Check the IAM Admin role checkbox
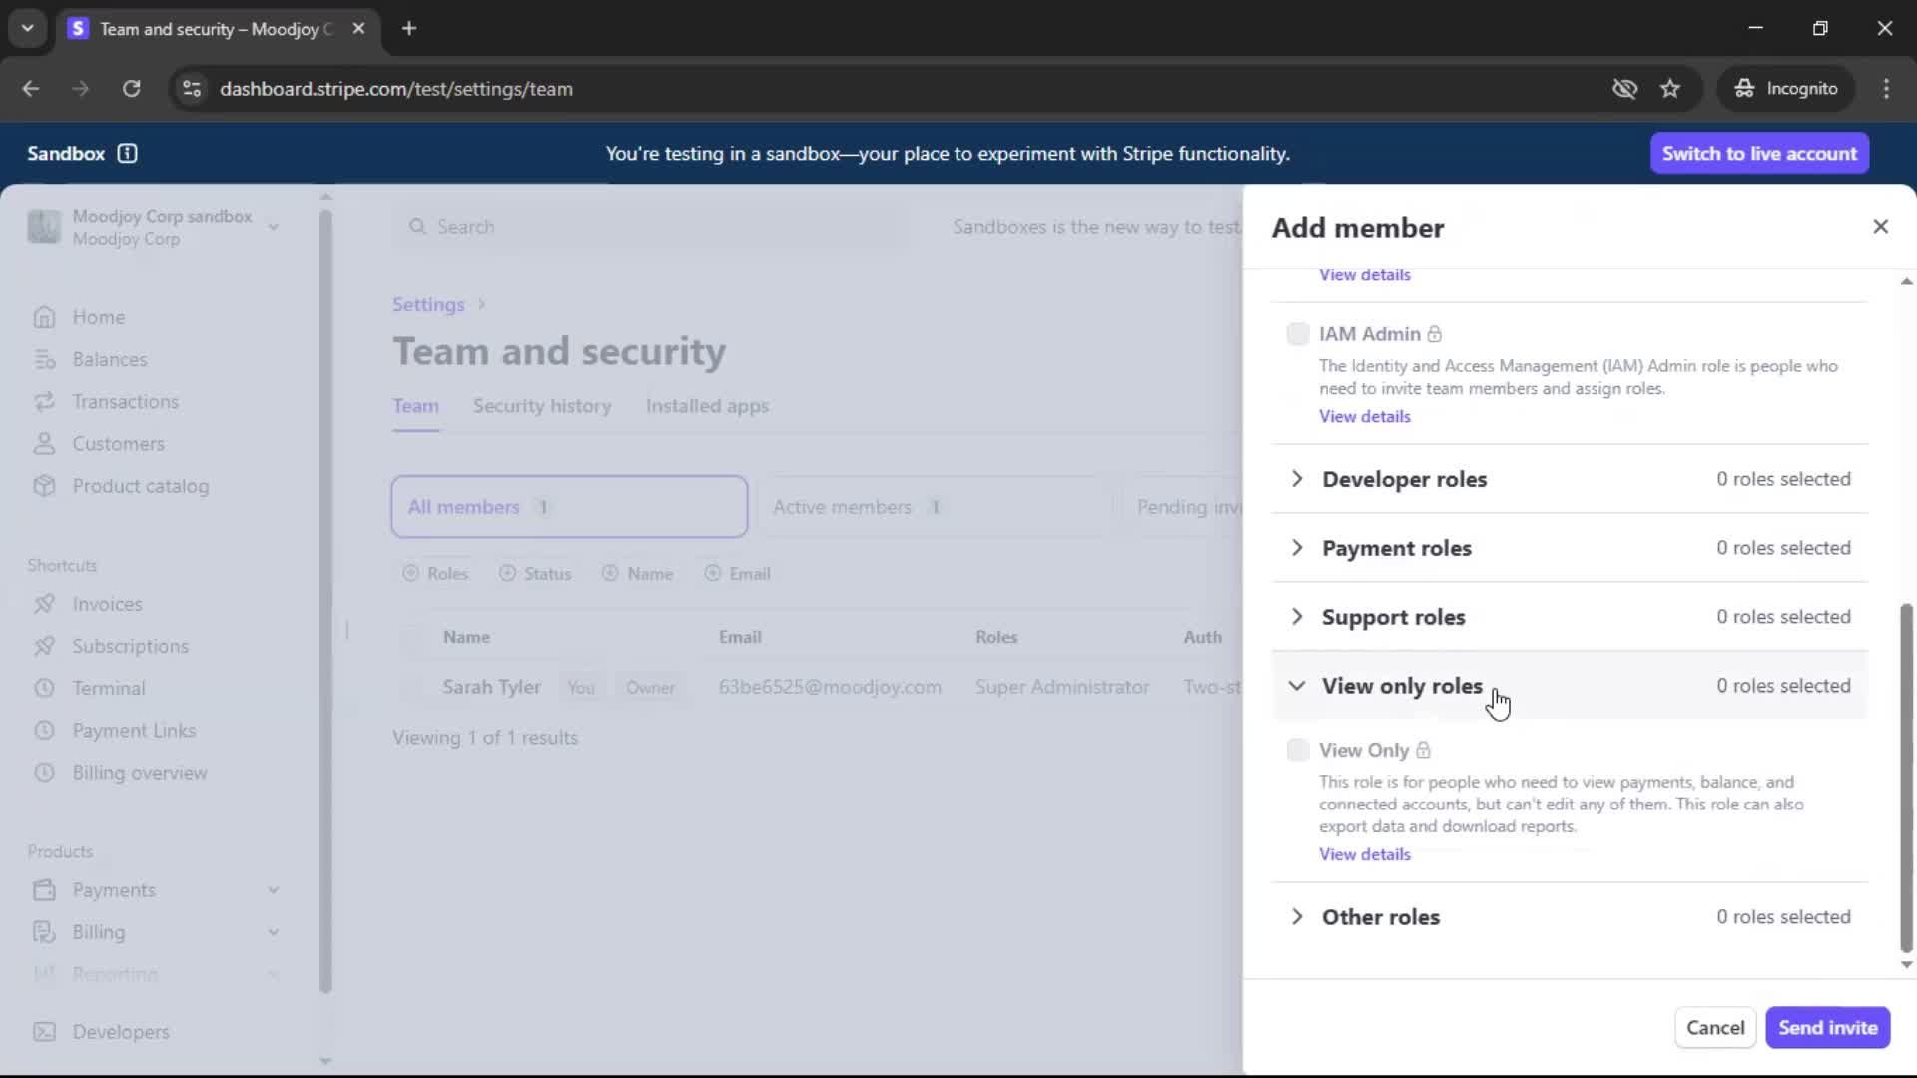The height and width of the screenshot is (1078, 1917). [x=1297, y=334]
